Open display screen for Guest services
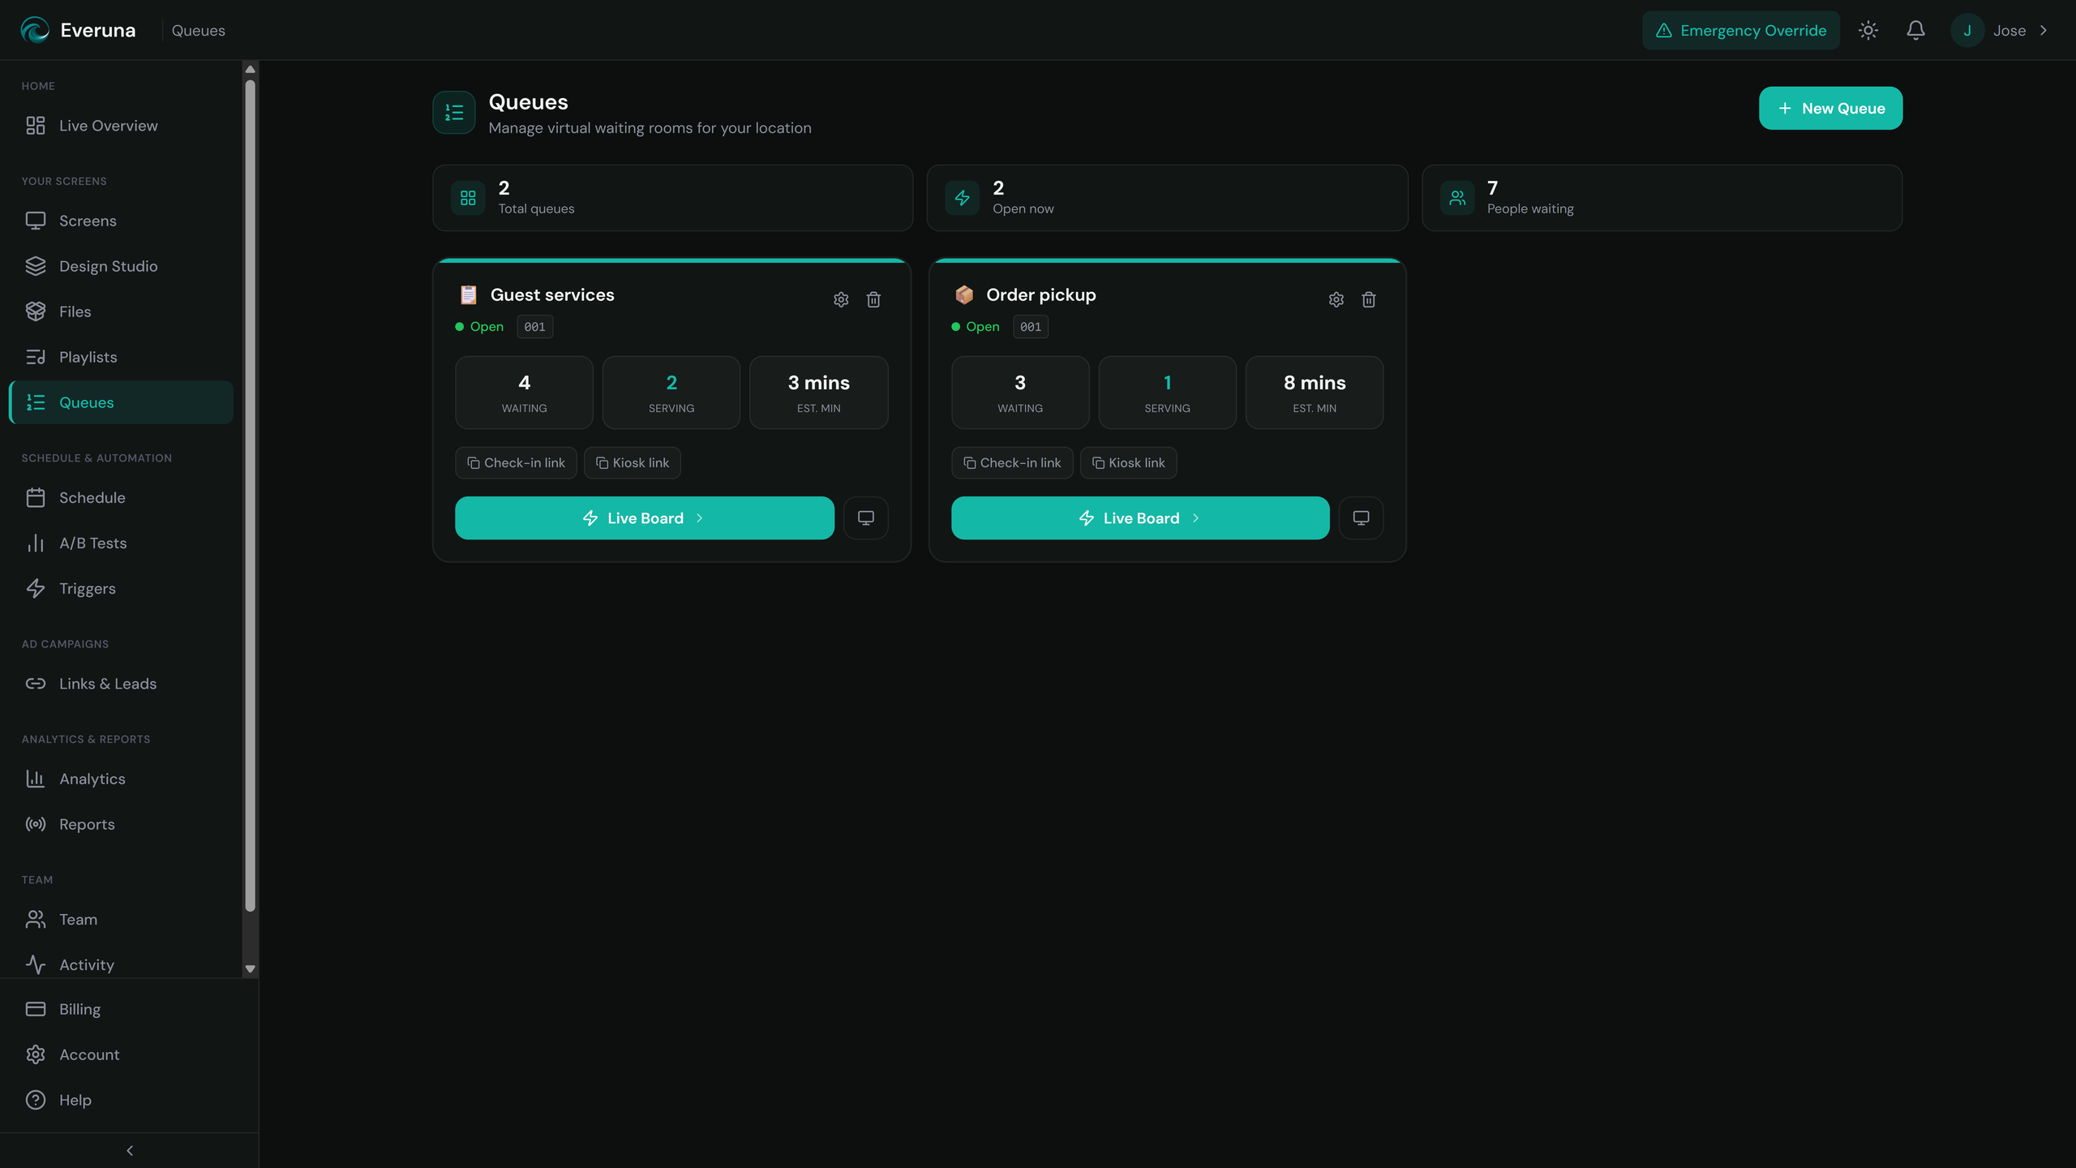This screenshot has height=1168, width=2076. 866,517
